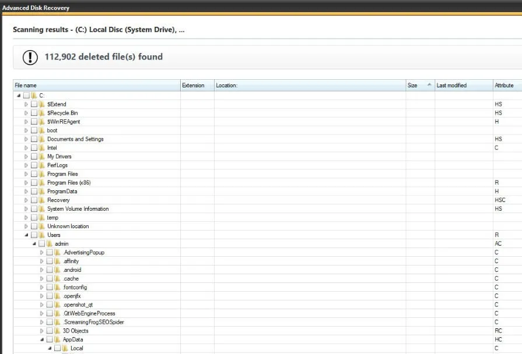This screenshot has height=354, width=522.
Task: Check the box for Documents and Settings
Action: point(34,139)
